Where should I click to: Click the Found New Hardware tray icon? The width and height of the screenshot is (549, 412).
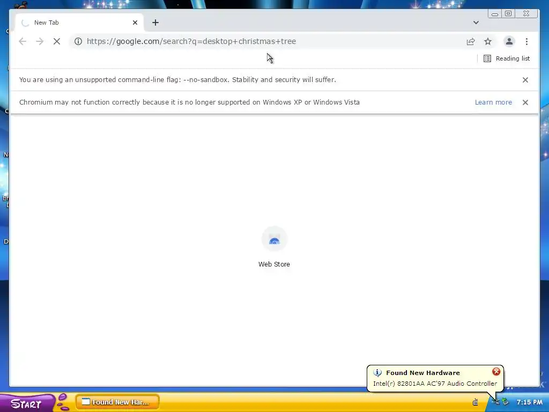click(x=495, y=401)
